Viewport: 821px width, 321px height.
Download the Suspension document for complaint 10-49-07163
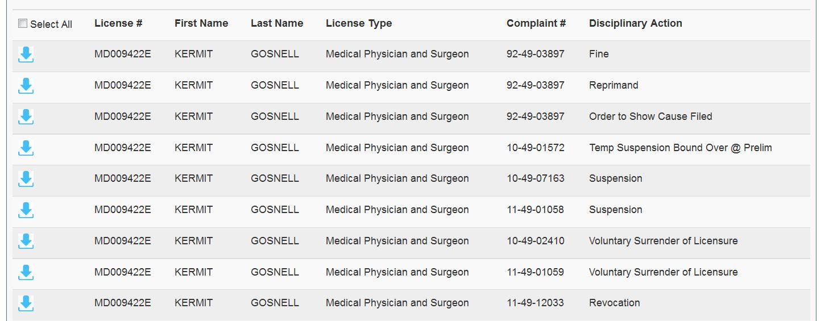(x=26, y=179)
